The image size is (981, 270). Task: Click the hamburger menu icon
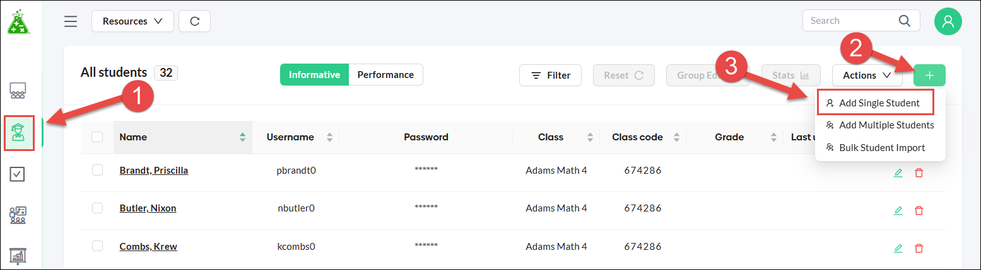[x=71, y=21]
